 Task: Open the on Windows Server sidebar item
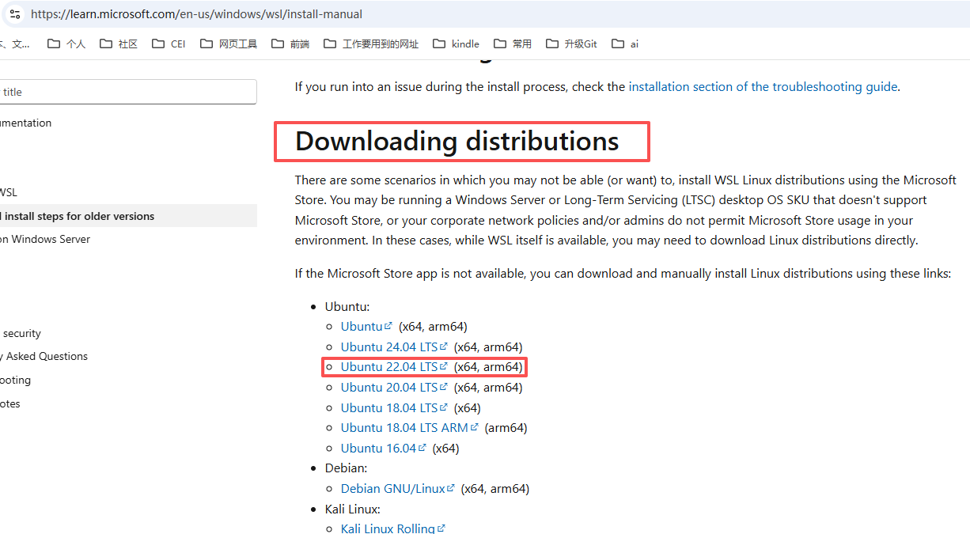(x=45, y=239)
